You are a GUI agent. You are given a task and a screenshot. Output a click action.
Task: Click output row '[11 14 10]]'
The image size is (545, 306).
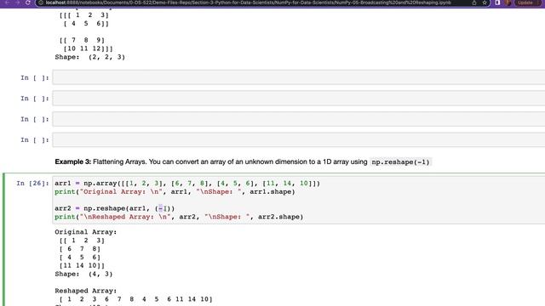click(x=82, y=265)
